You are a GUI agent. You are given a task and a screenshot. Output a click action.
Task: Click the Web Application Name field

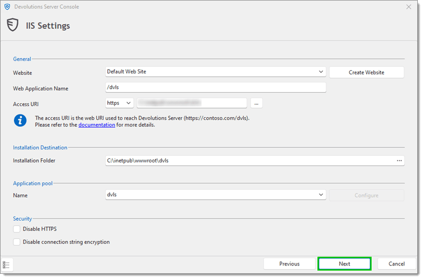(x=215, y=87)
